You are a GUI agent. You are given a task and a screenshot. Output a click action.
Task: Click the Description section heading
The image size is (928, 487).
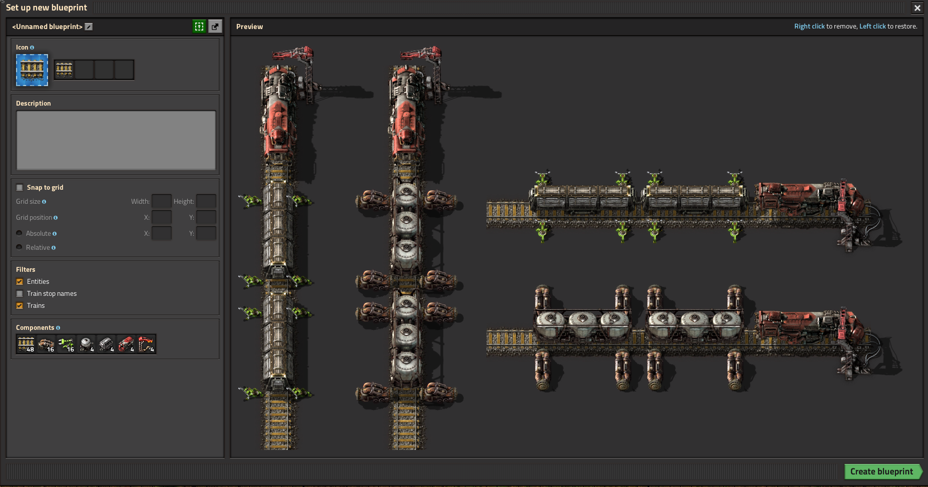tap(34, 104)
